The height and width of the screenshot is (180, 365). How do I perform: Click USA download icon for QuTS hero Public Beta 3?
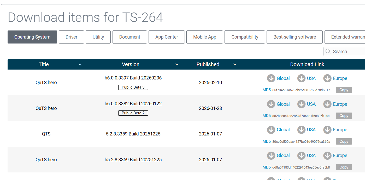tap(301, 78)
